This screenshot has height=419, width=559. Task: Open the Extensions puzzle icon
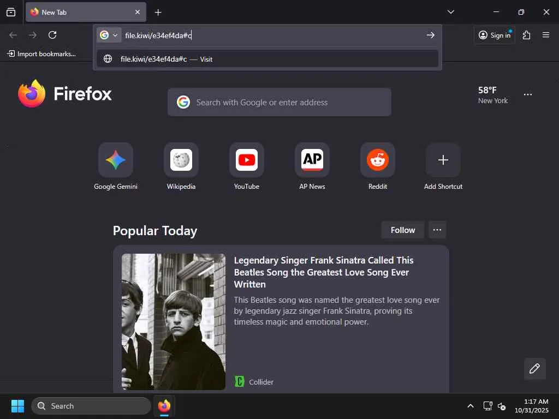(526, 35)
